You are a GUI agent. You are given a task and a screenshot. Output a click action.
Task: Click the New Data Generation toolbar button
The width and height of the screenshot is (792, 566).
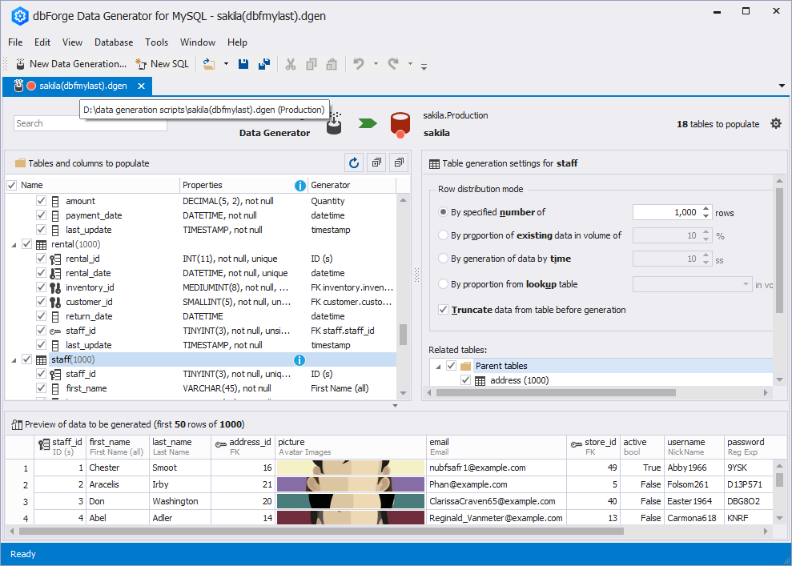coord(71,64)
